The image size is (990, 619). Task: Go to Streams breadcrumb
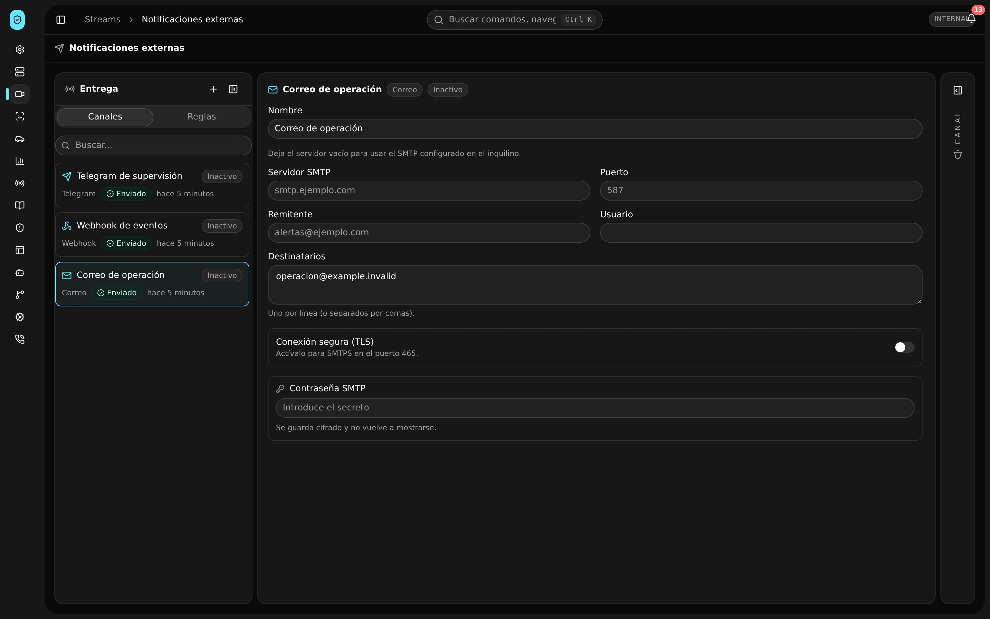pos(103,19)
